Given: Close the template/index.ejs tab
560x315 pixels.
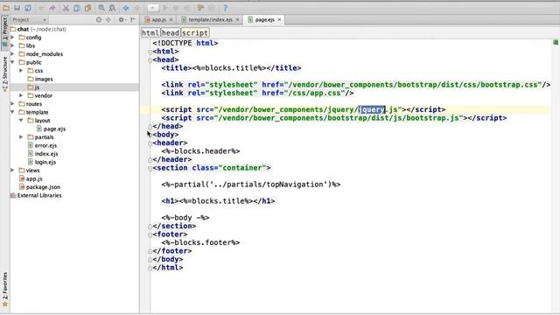Looking at the screenshot, I should [237, 19].
